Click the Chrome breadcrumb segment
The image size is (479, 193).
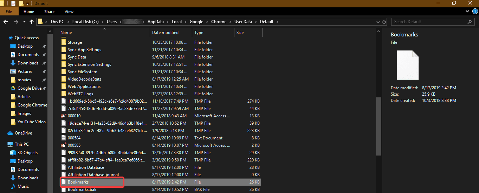[x=219, y=22]
